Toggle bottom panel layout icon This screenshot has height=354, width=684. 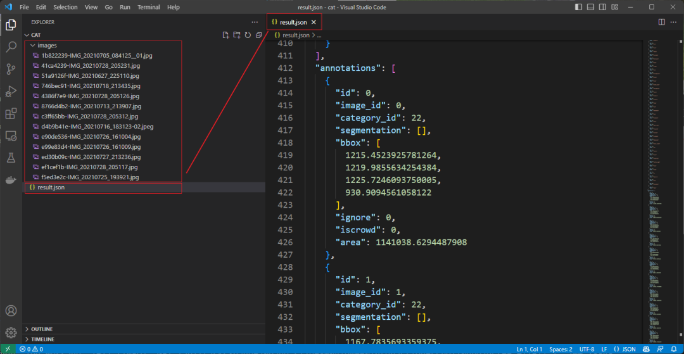[591, 7]
